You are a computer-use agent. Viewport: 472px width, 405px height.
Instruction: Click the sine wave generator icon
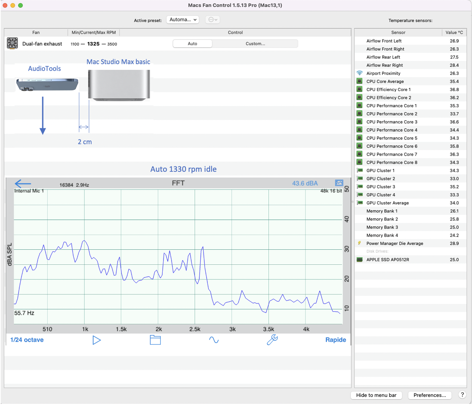[x=214, y=340]
